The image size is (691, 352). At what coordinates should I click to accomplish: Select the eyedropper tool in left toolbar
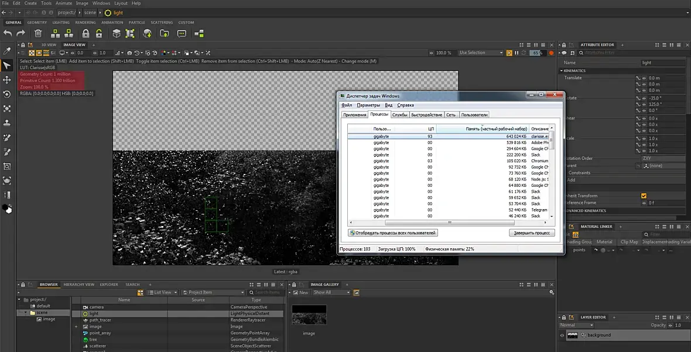(x=7, y=51)
